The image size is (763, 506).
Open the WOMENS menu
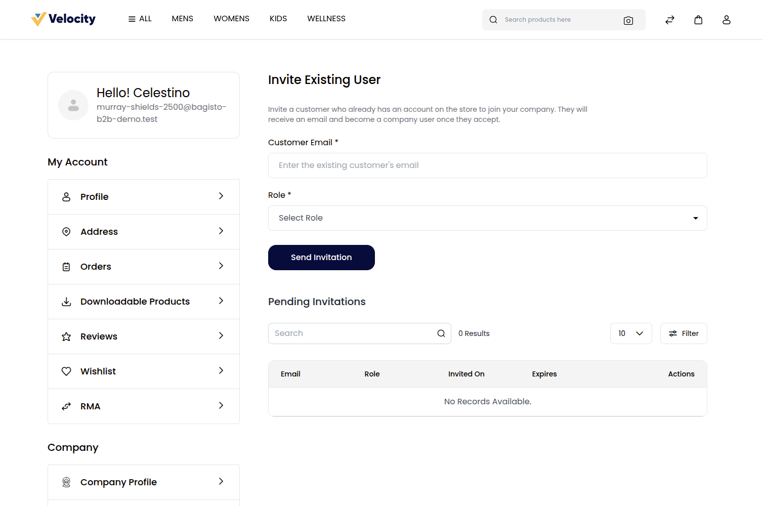tap(232, 19)
